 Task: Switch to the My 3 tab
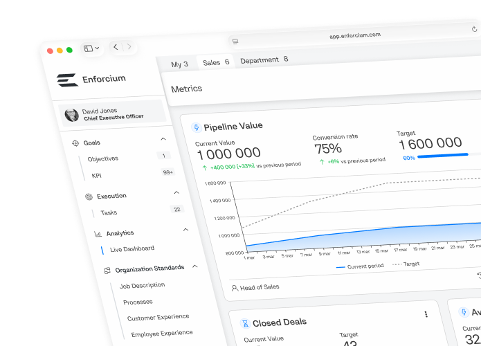[x=179, y=64]
